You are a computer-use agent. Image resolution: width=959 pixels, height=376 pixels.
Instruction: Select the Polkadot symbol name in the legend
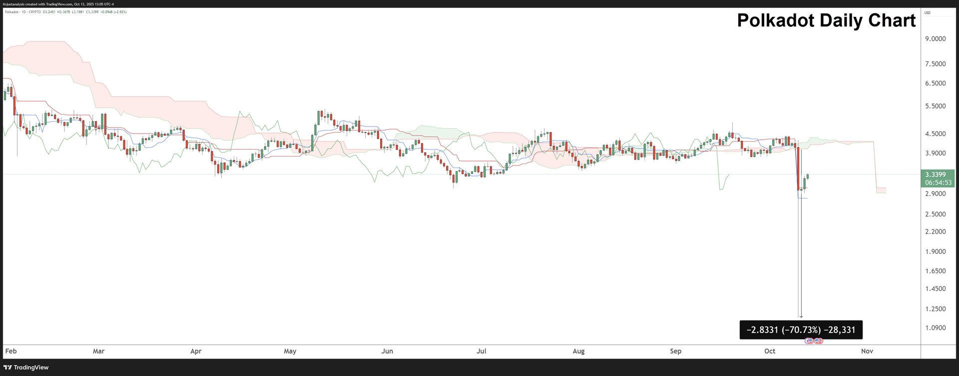pyautogui.click(x=12, y=12)
